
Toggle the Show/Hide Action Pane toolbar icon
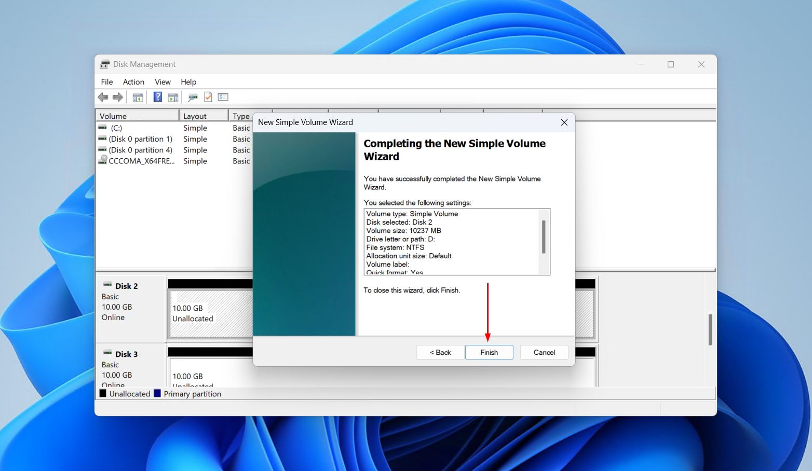click(x=173, y=97)
